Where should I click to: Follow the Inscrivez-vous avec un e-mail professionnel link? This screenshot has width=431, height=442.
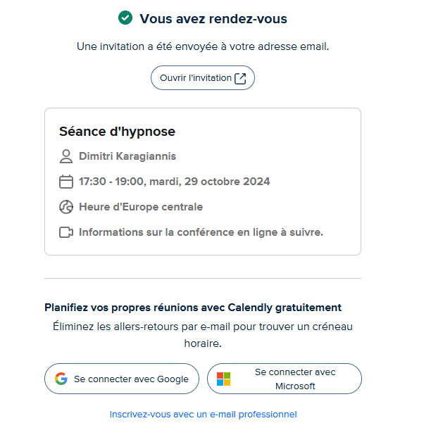tap(203, 415)
